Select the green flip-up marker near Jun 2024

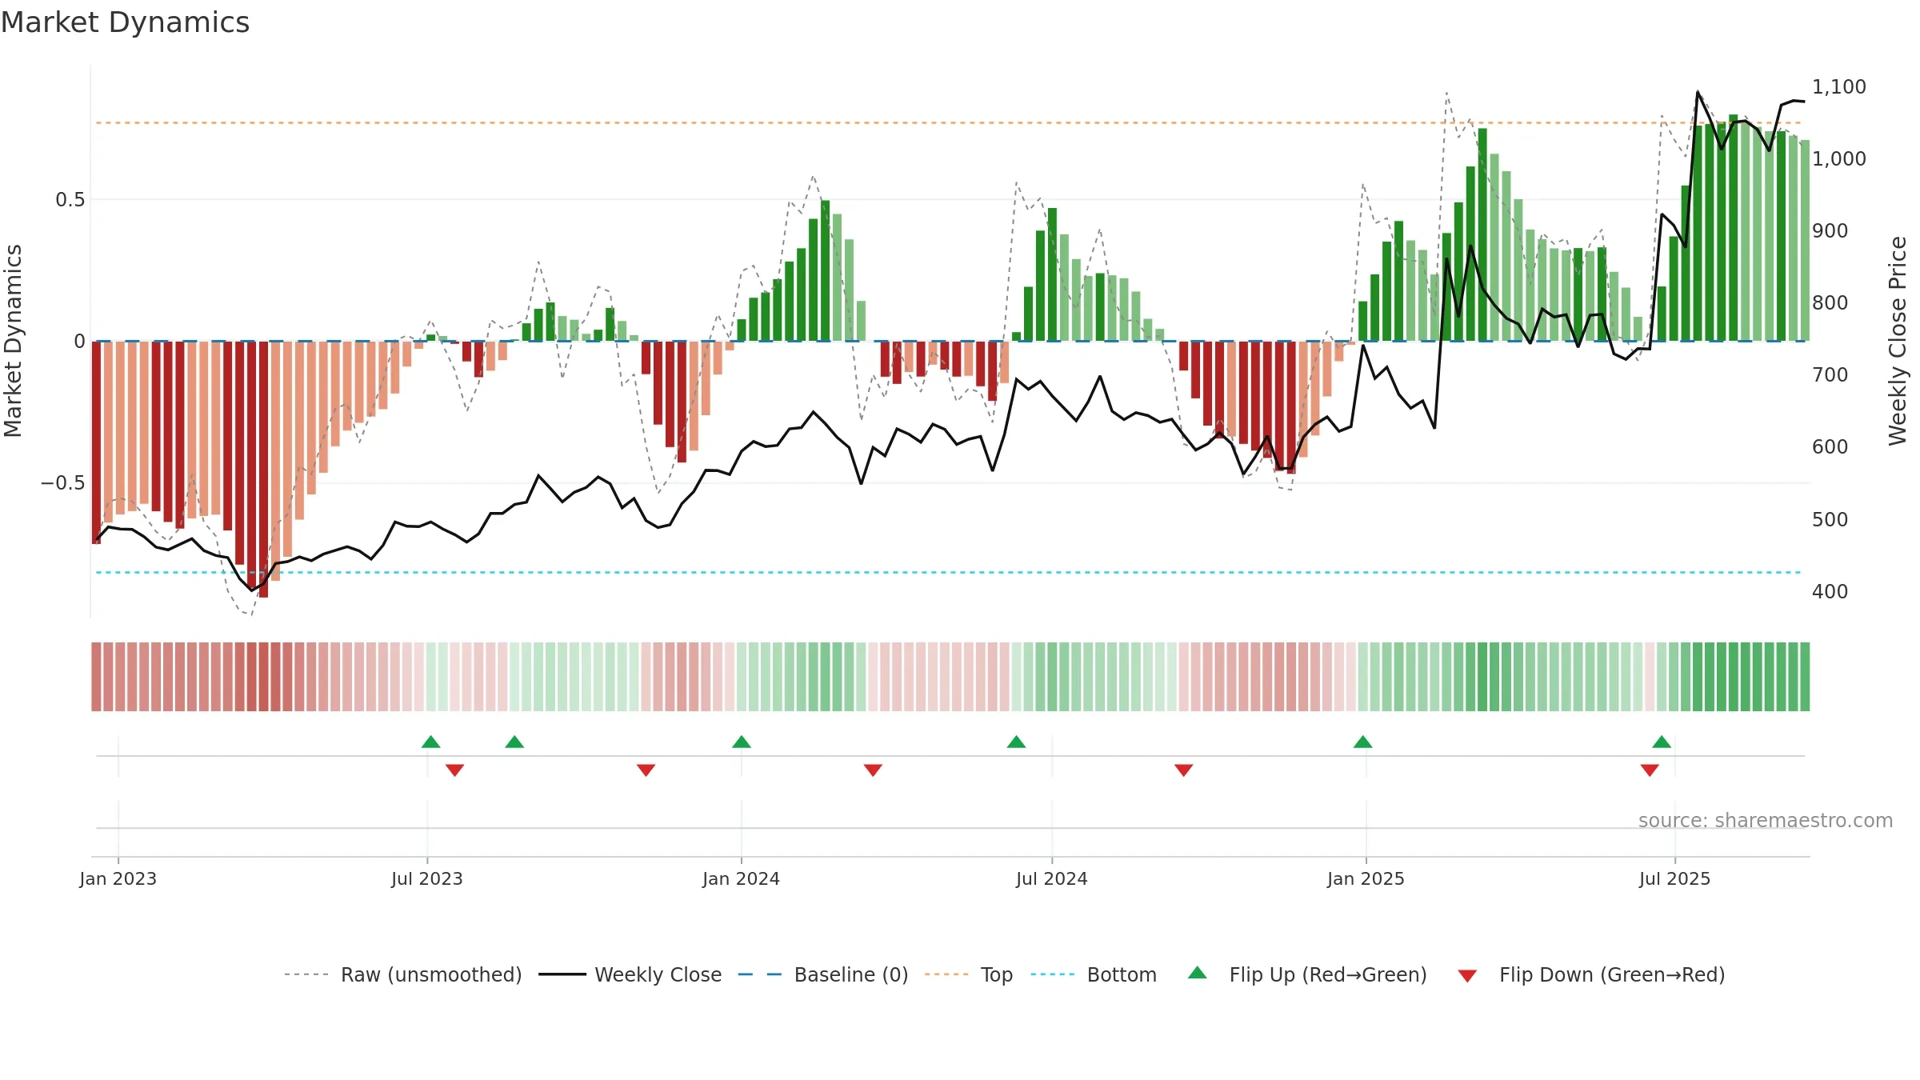click(1016, 742)
